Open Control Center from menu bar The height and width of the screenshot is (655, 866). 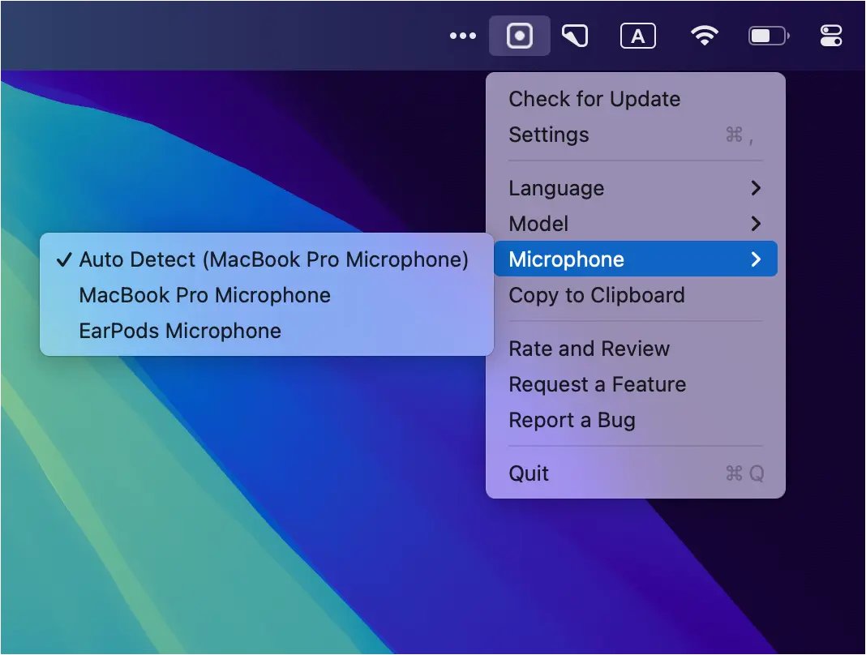click(x=831, y=36)
